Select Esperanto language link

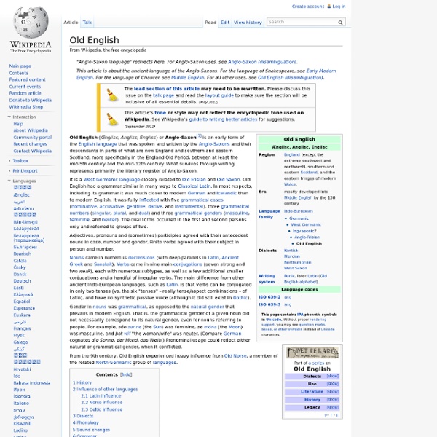24,308
